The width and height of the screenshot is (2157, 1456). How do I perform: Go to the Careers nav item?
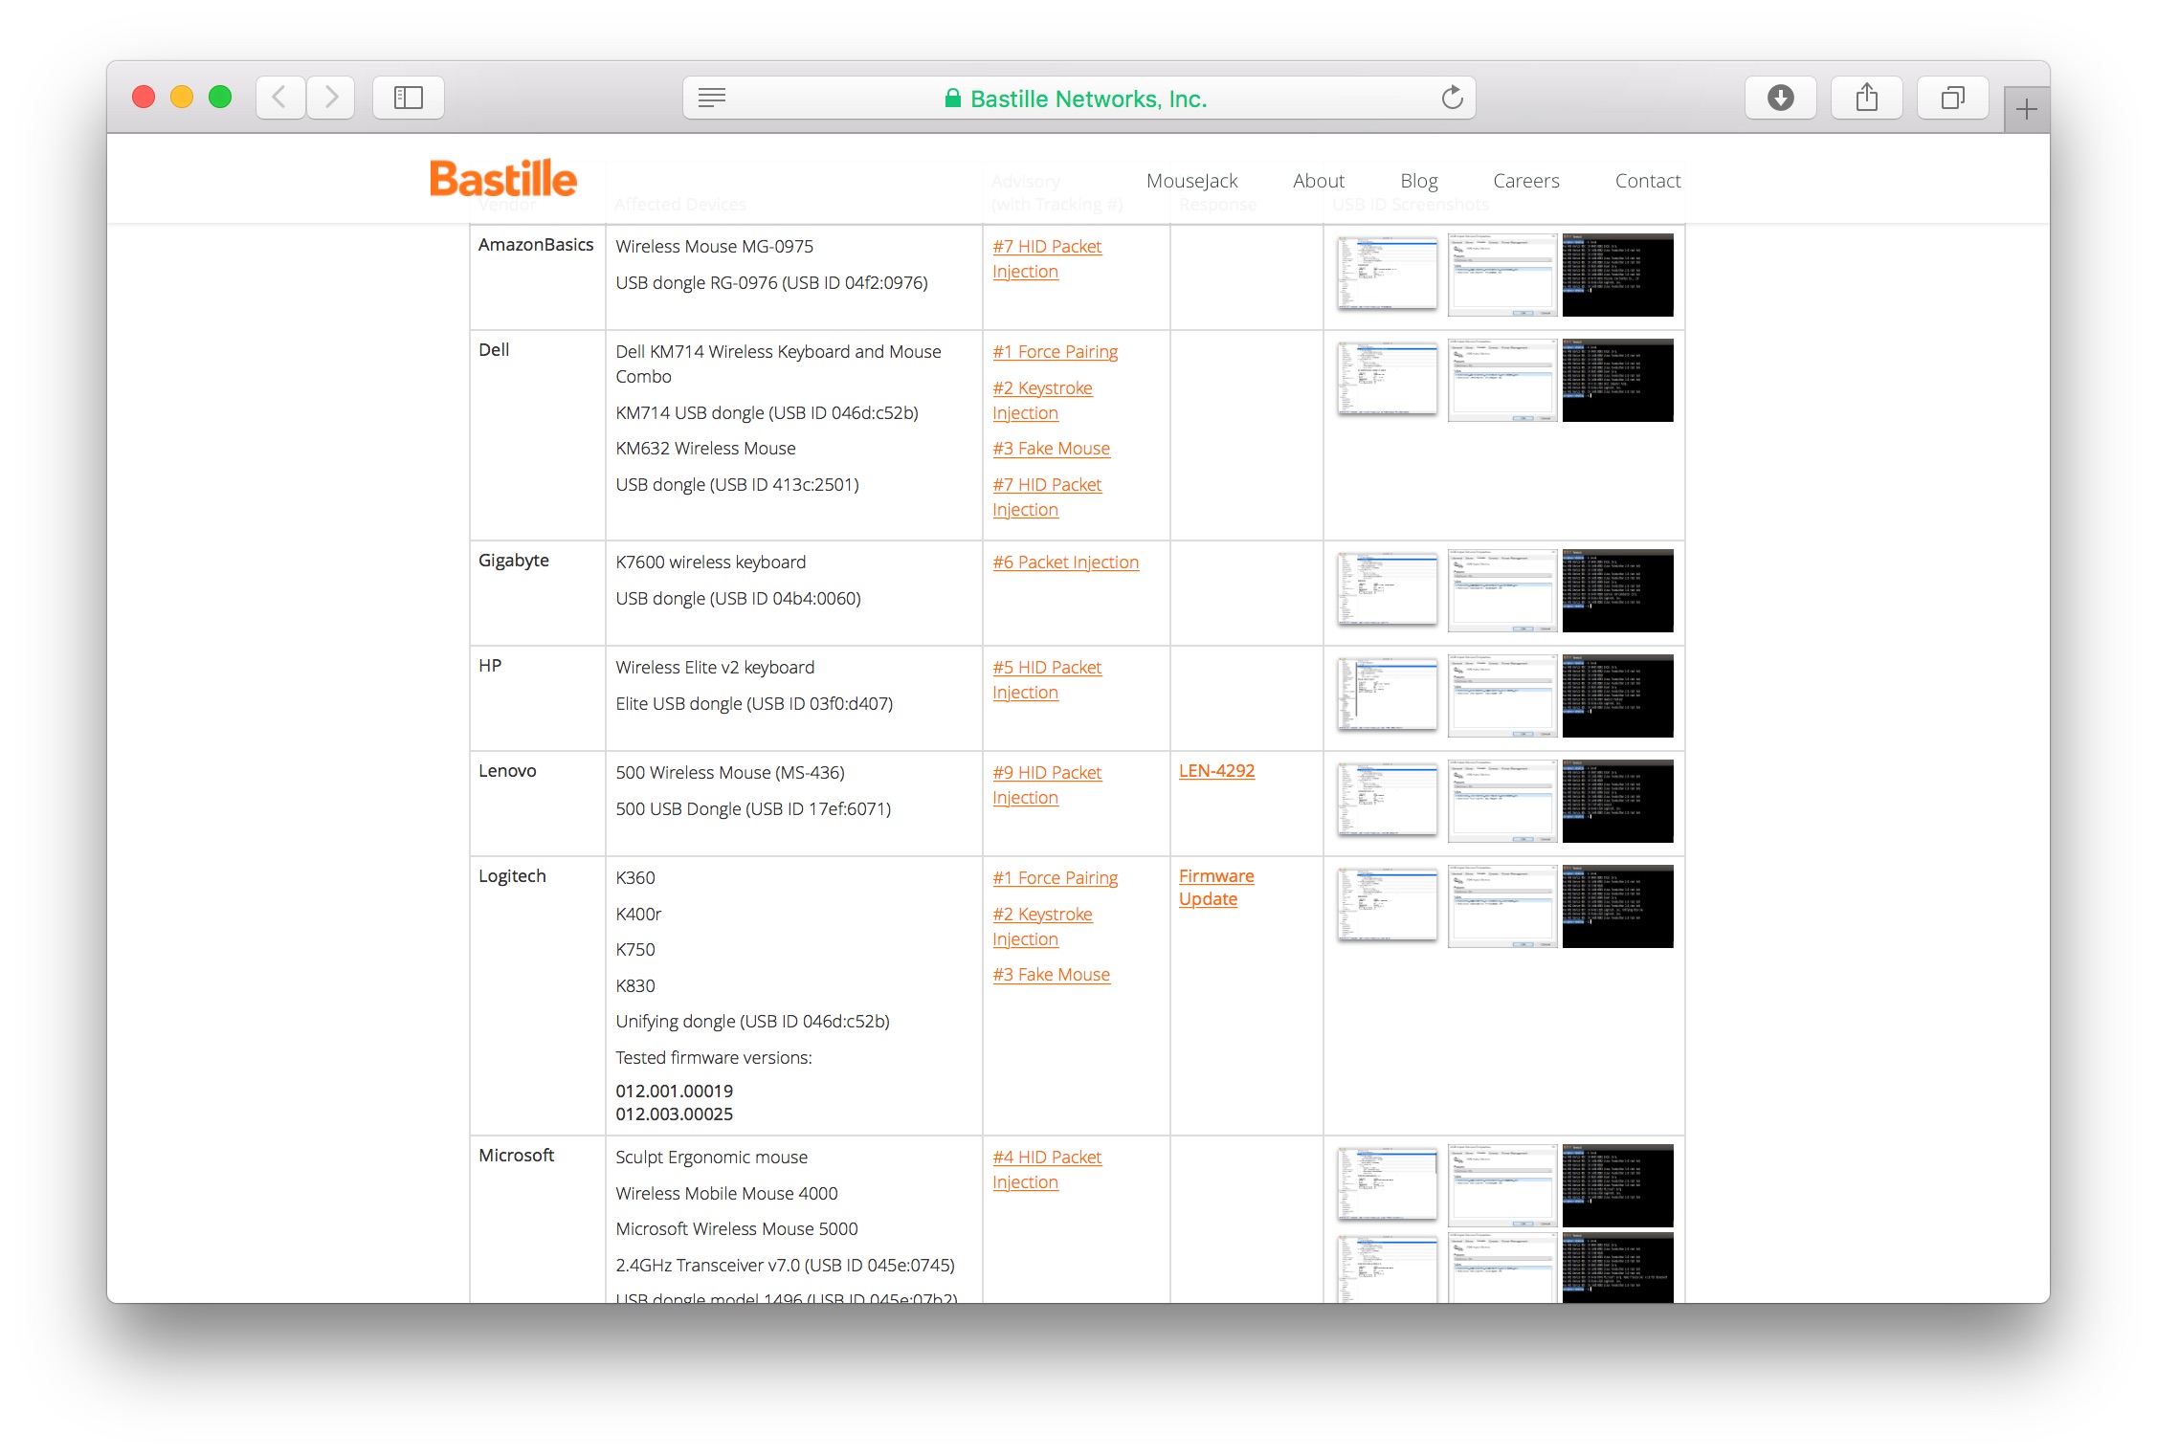point(1525,181)
